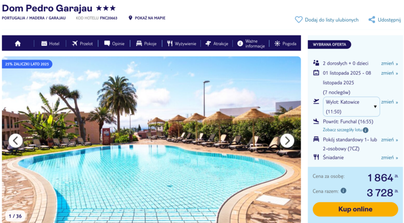Click info icon next to Cena razem

click(x=343, y=191)
